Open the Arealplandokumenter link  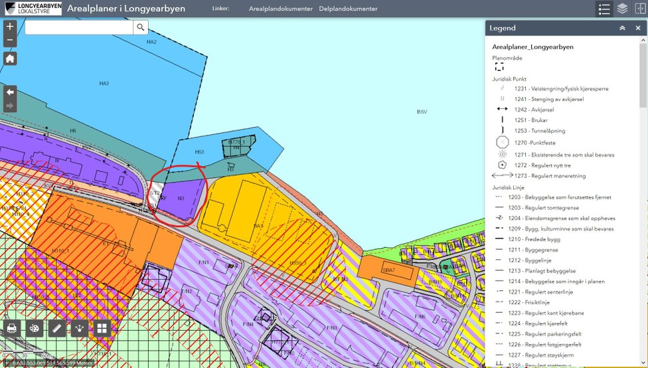tap(281, 9)
